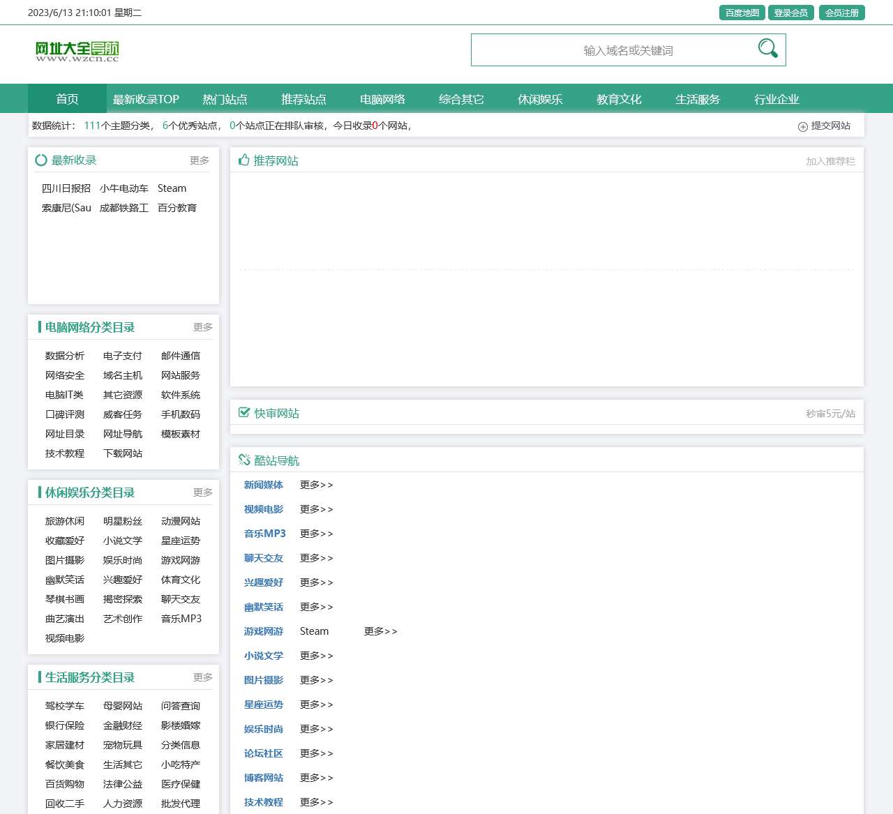Open the 加入推荐栏 link

click(830, 161)
